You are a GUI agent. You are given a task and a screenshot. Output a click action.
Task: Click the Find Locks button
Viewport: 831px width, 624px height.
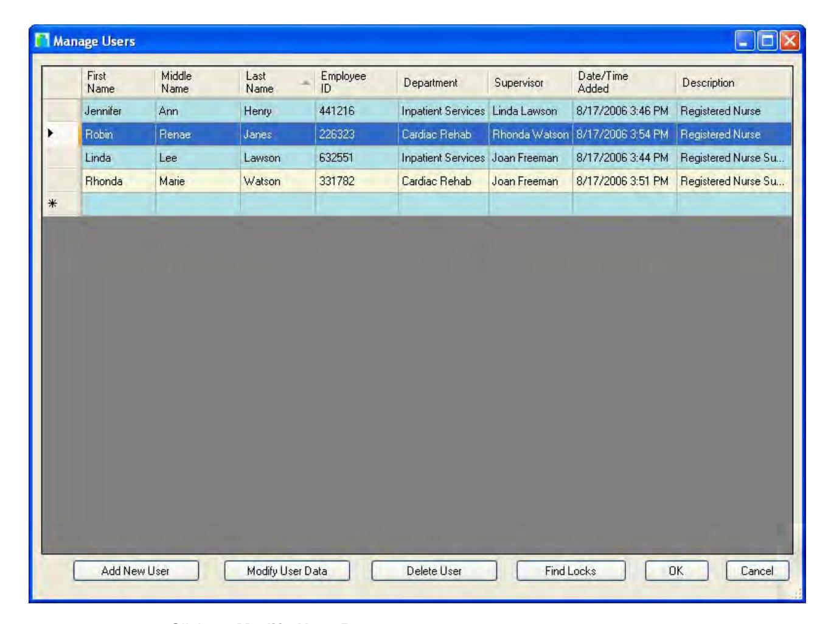571,571
